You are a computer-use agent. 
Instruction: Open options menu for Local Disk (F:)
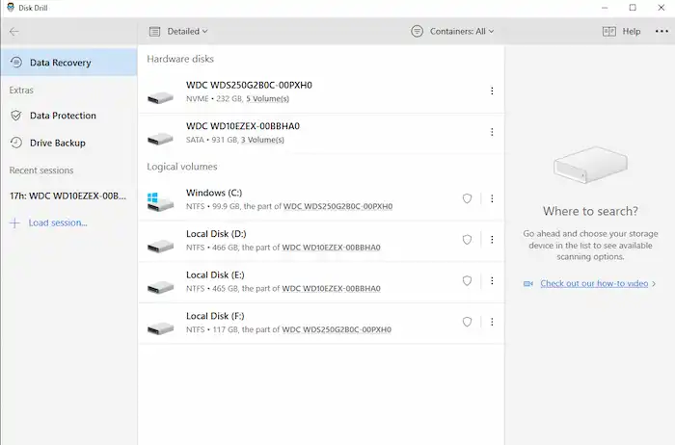pos(492,323)
